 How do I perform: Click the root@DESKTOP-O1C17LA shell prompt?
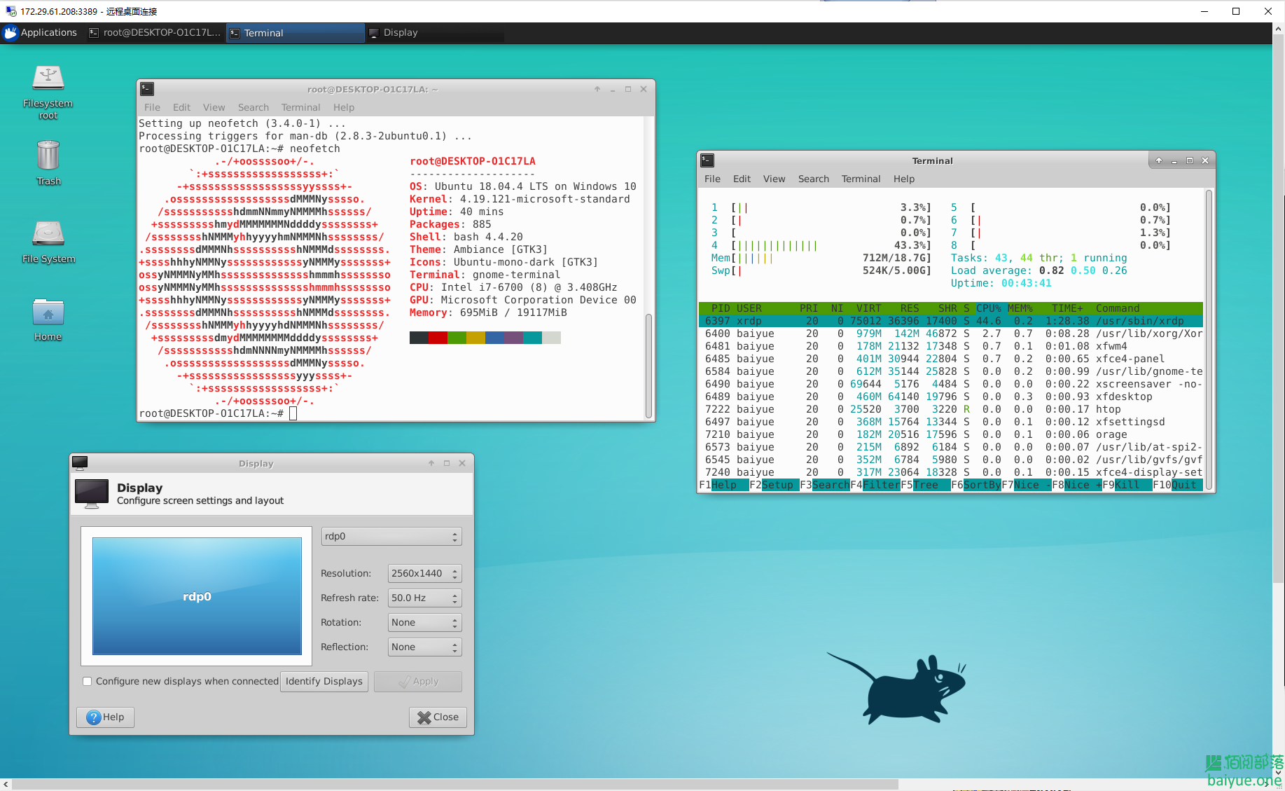tap(211, 413)
